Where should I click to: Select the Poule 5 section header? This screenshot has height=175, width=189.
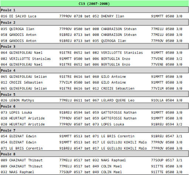(x=94, y=94)
